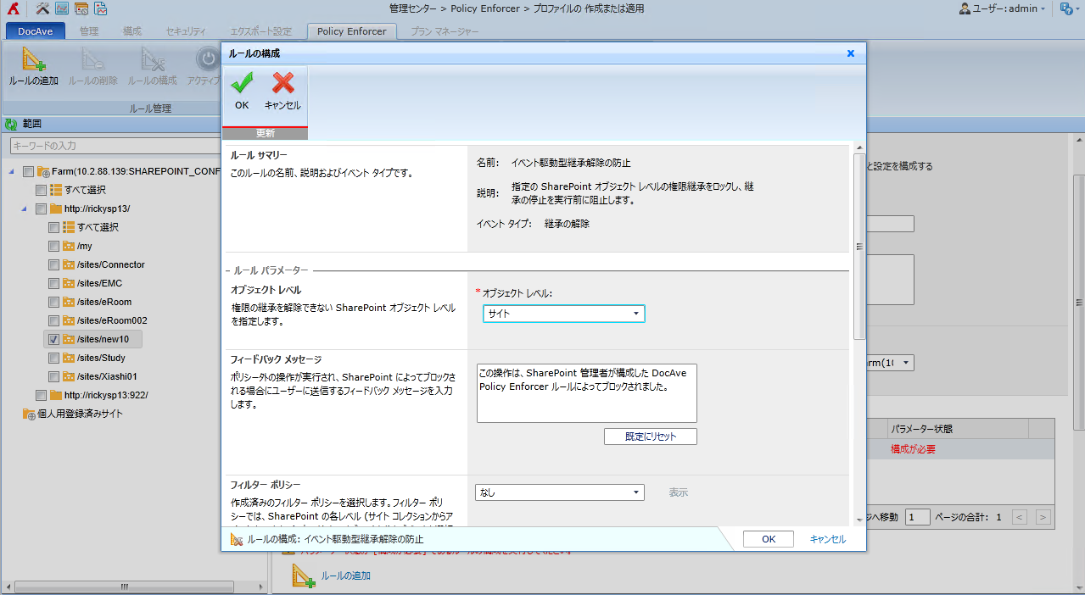Viewport: 1085px width, 595px height.
Task: Click the green checkmark OK icon in the dialog ribbon
Action: pos(242,83)
